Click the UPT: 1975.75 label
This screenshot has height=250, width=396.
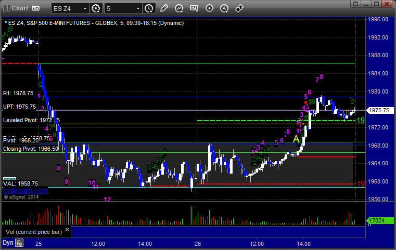pyautogui.click(x=19, y=107)
